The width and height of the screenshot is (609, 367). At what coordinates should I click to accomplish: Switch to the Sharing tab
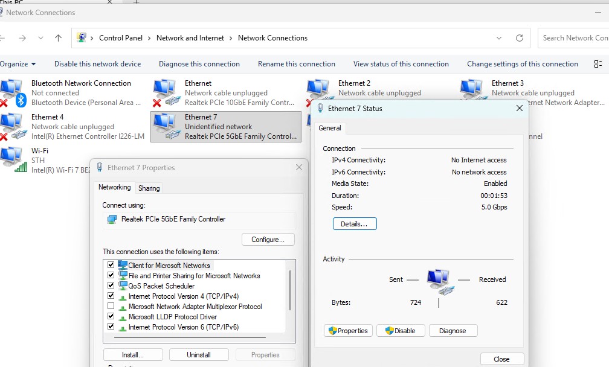[x=149, y=188]
